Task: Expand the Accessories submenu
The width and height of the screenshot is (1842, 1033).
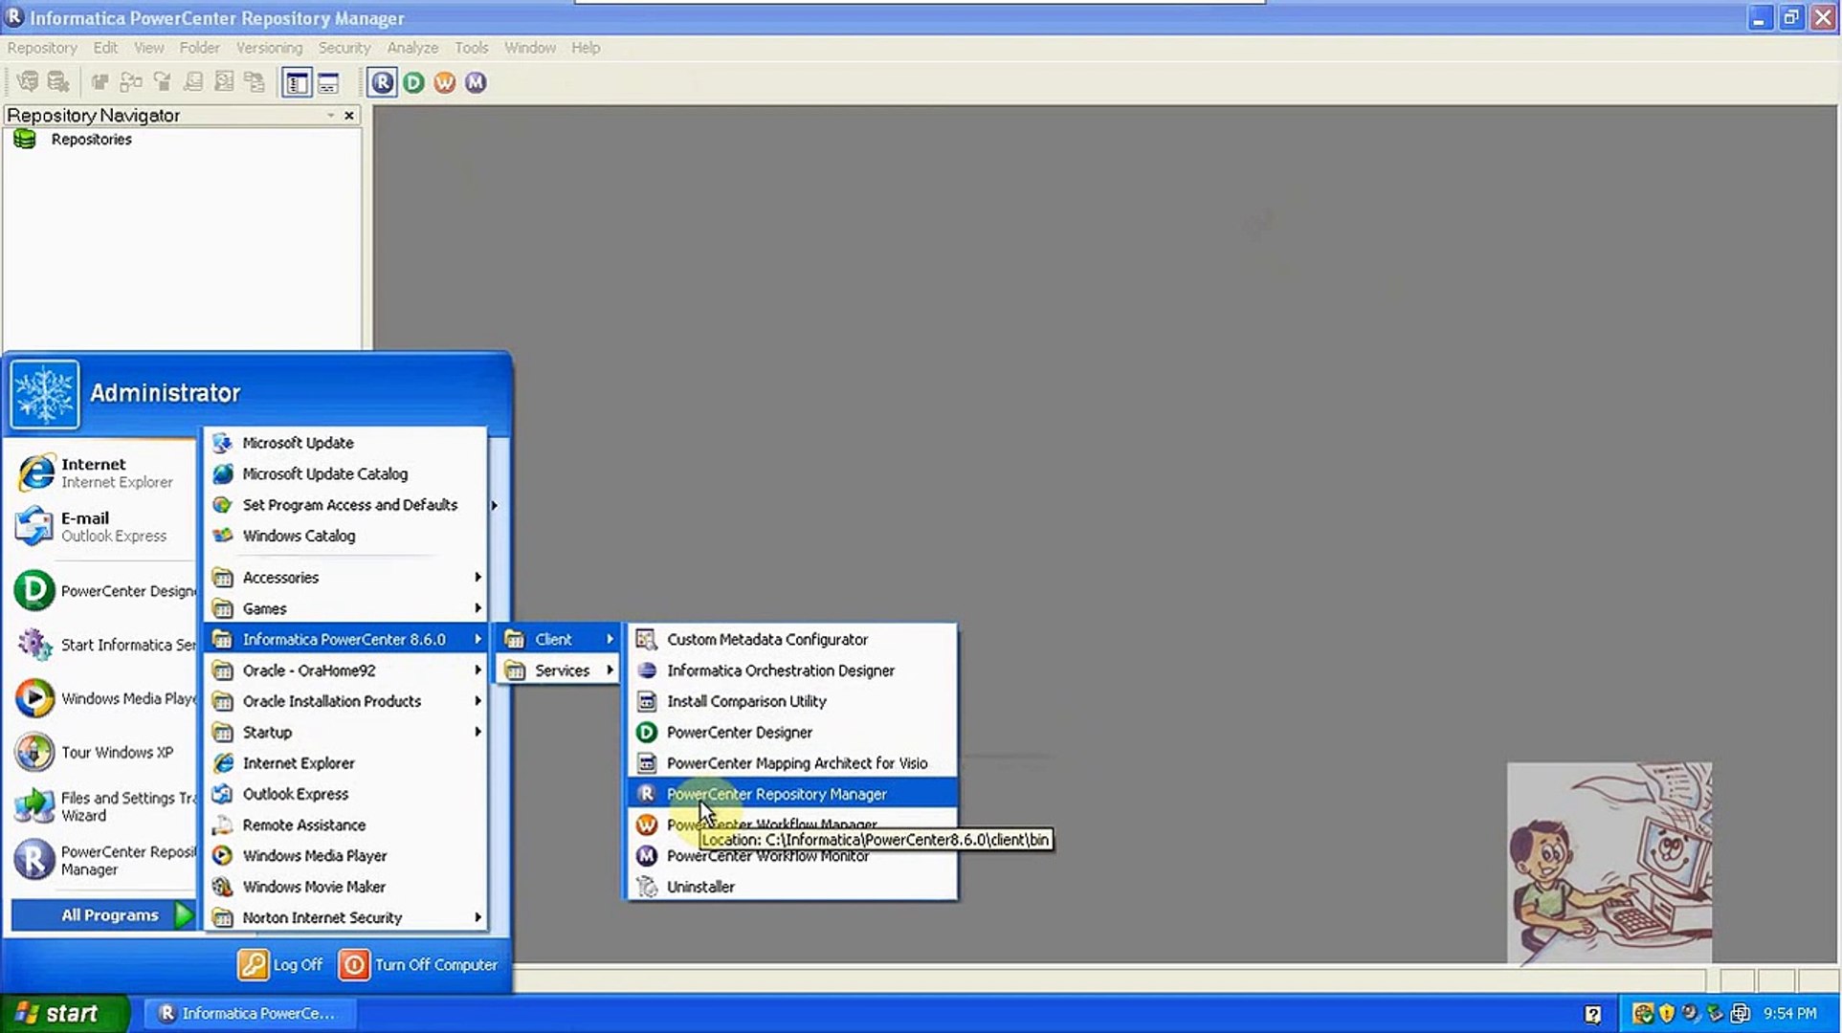Action: tap(345, 578)
